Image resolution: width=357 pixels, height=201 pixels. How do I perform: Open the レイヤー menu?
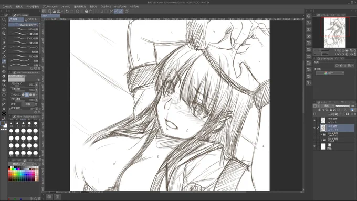pyautogui.click(x=66, y=7)
